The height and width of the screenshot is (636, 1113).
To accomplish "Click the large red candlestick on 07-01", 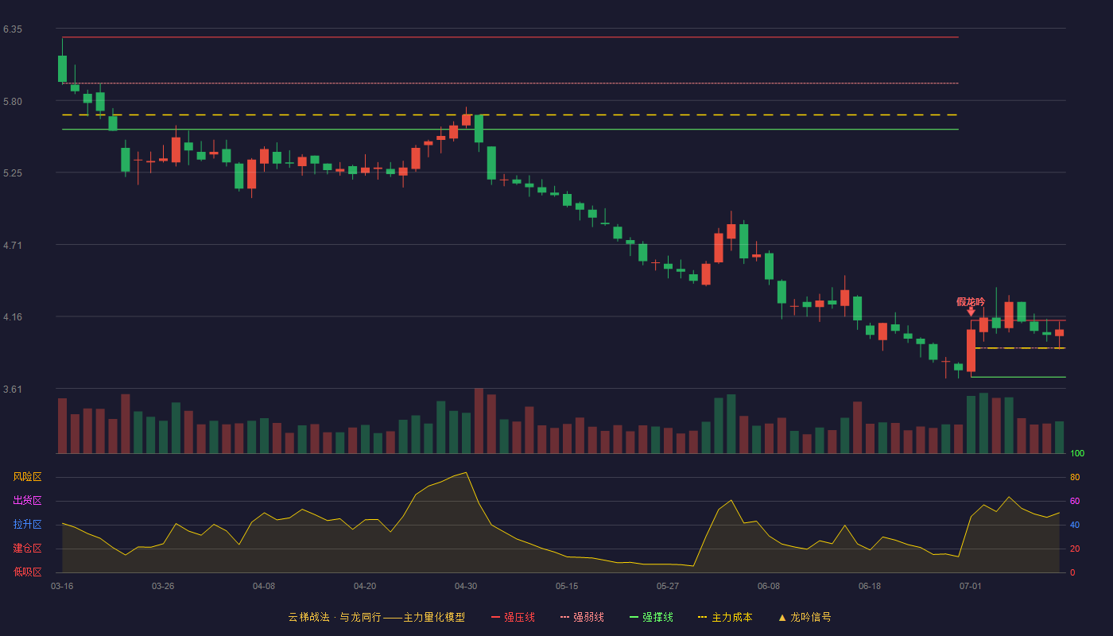I will coord(971,350).
